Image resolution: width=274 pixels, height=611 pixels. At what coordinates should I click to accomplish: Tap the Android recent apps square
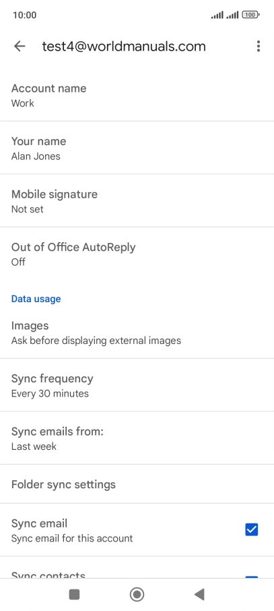(x=74, y=594)
